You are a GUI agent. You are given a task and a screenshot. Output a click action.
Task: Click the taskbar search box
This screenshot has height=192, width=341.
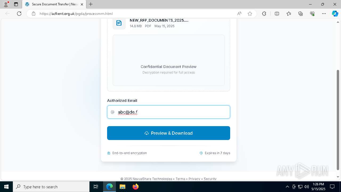[x=51, y=187]
